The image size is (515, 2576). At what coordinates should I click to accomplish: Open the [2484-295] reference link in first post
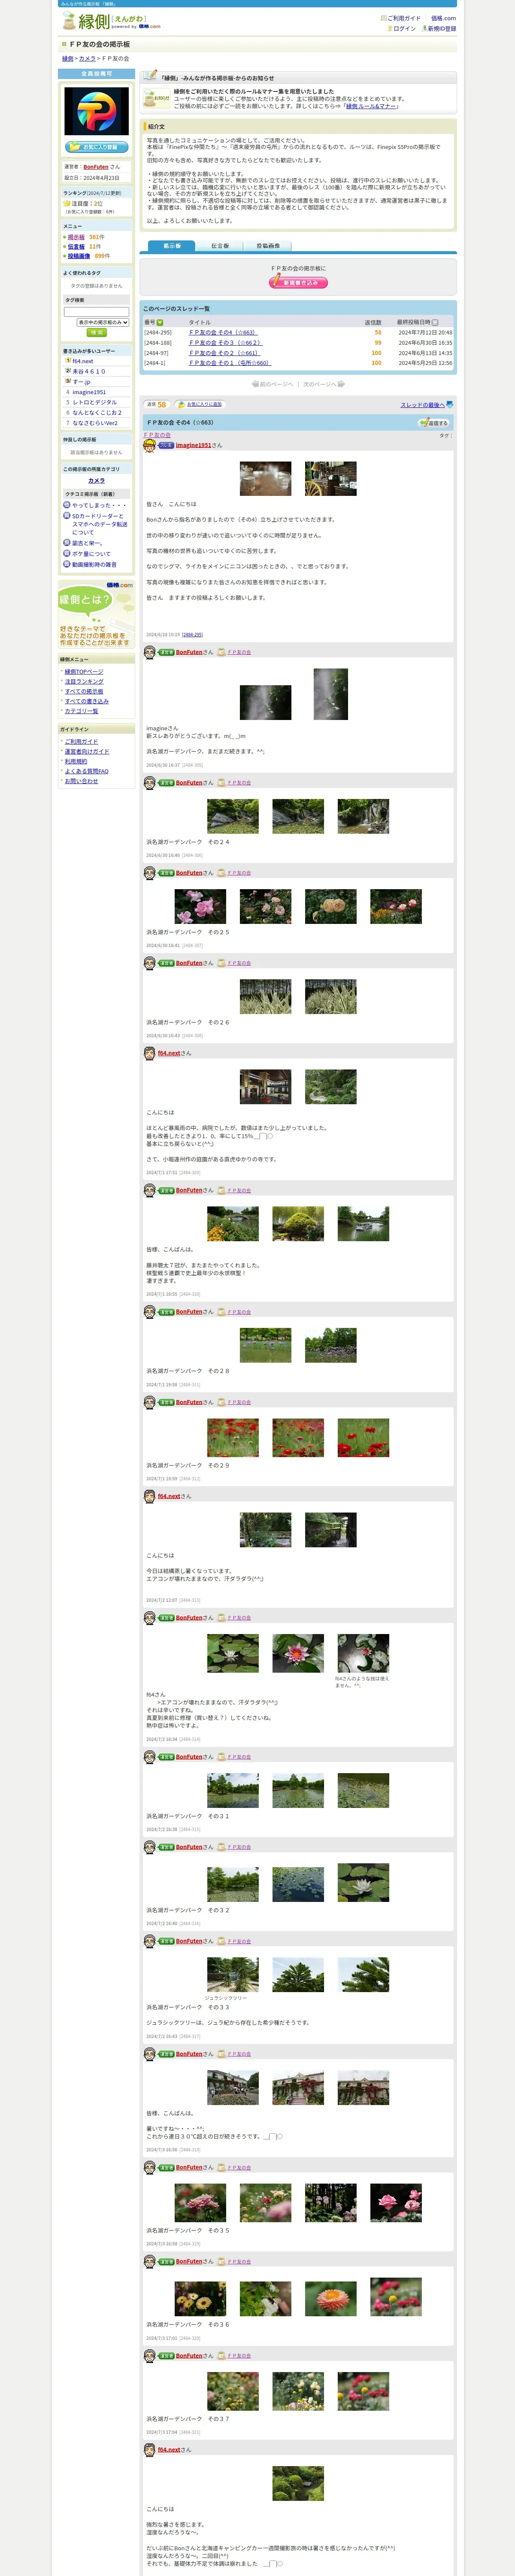click(x=192, y=634)
